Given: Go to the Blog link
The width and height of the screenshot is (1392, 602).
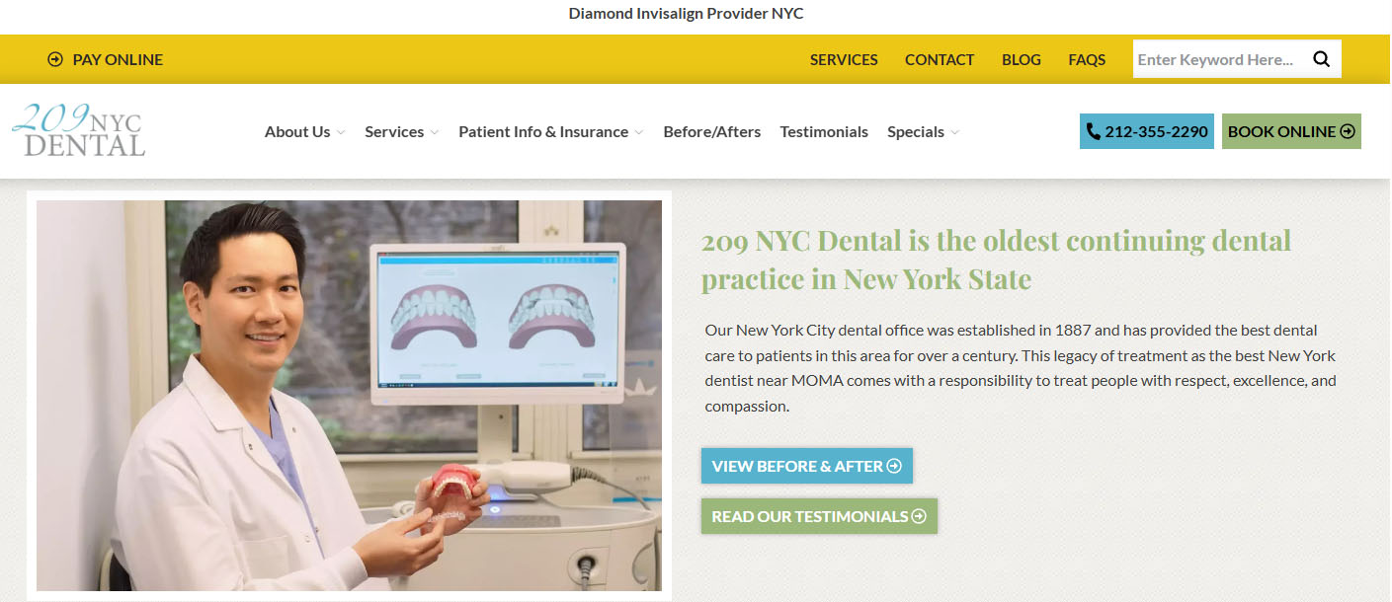Looking at the screenshot, I should pos(1022,59).
